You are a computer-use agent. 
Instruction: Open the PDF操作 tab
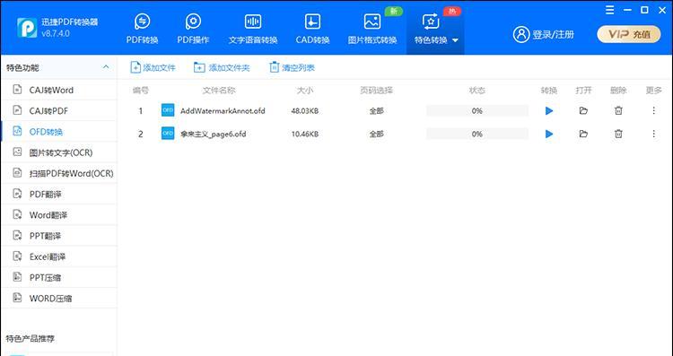[193, 29]
